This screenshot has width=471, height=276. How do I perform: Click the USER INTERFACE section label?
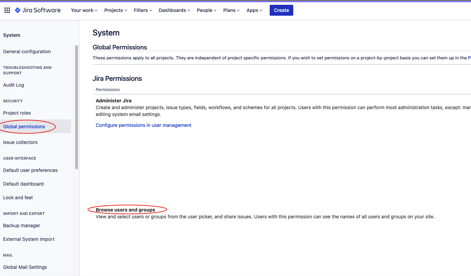(x=19, y=158)
